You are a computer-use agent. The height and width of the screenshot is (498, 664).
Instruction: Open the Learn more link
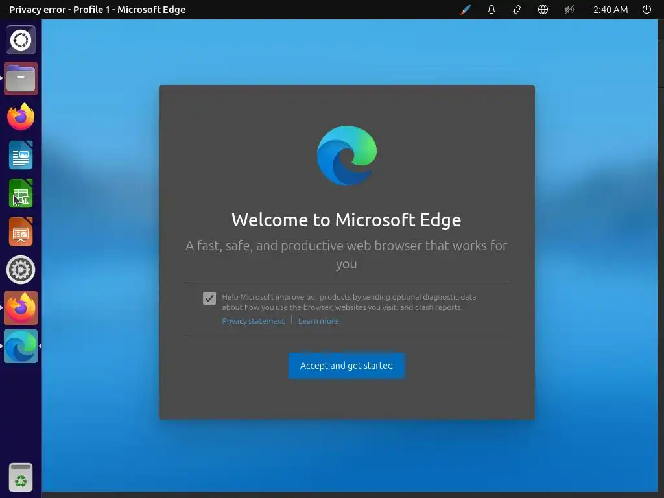point(318,321)
